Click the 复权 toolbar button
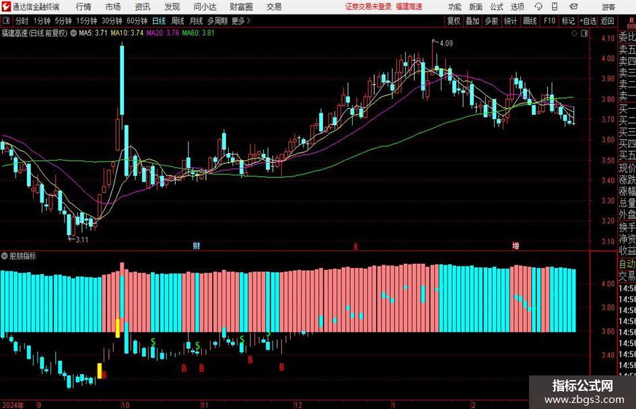636x409 pixels. pyautogui.click(x=454, y=21)
